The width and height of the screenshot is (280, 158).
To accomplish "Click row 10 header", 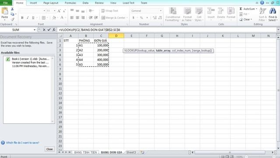I will pos(60,84).
